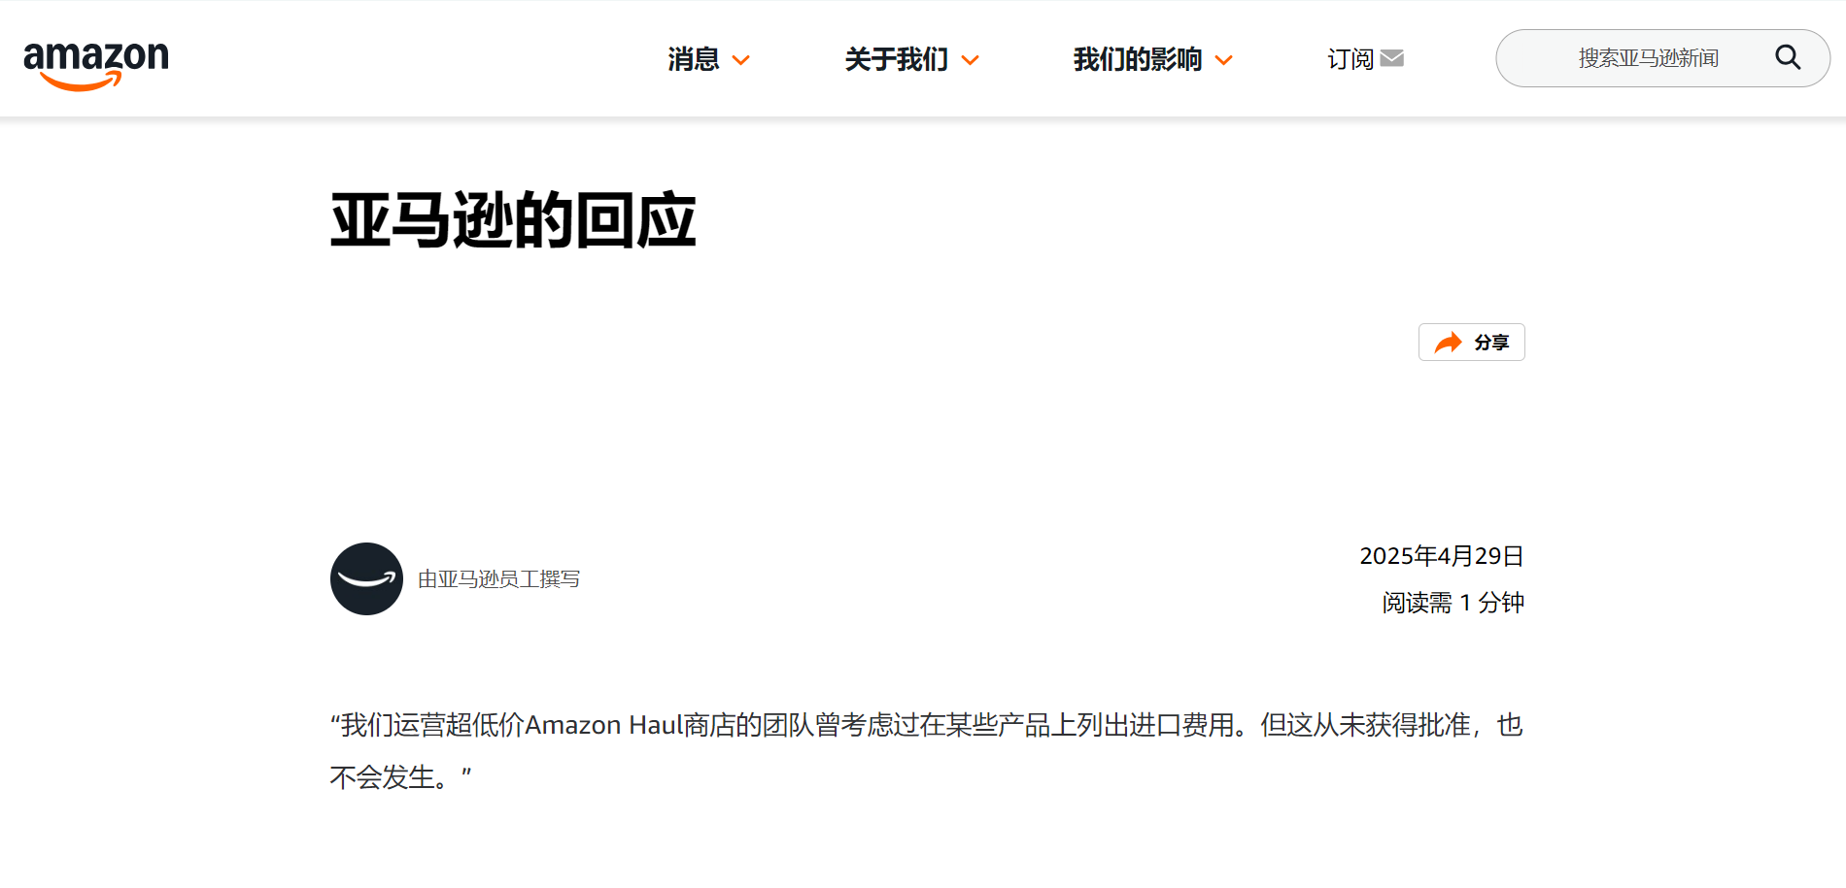Click the search magnifier icon
The height and width of the screenshot is (888, 1846).
point(1788,58)
